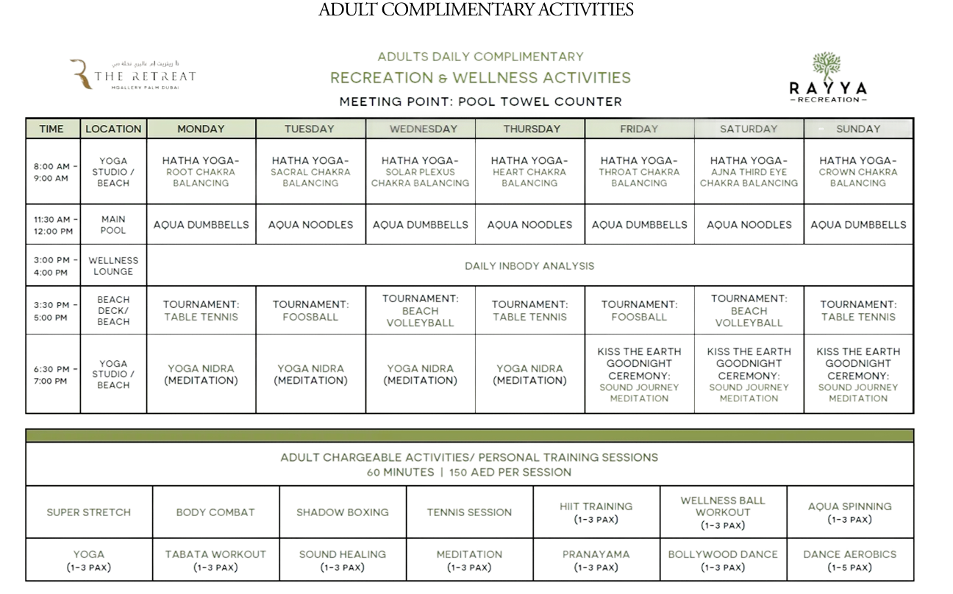953x594 pixels.
Task: Switch to the MONDAY column
Action: point(201,128)
